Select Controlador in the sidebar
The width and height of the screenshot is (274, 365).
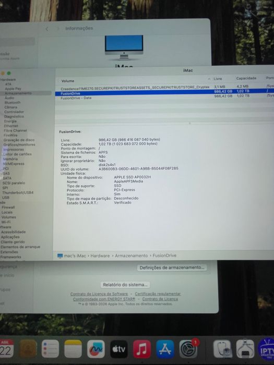coord(14,112)
